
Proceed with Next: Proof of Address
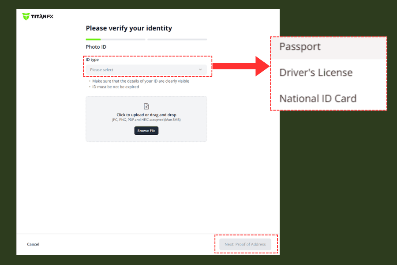[x=245, y=244]
